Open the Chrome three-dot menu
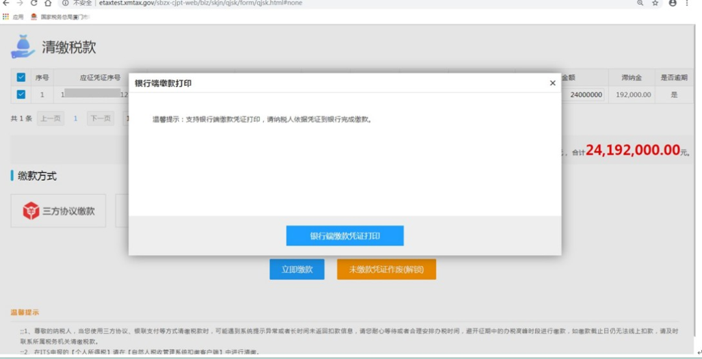Image resolution: width=702 pixels, height=359 pixels. point(687,3)
